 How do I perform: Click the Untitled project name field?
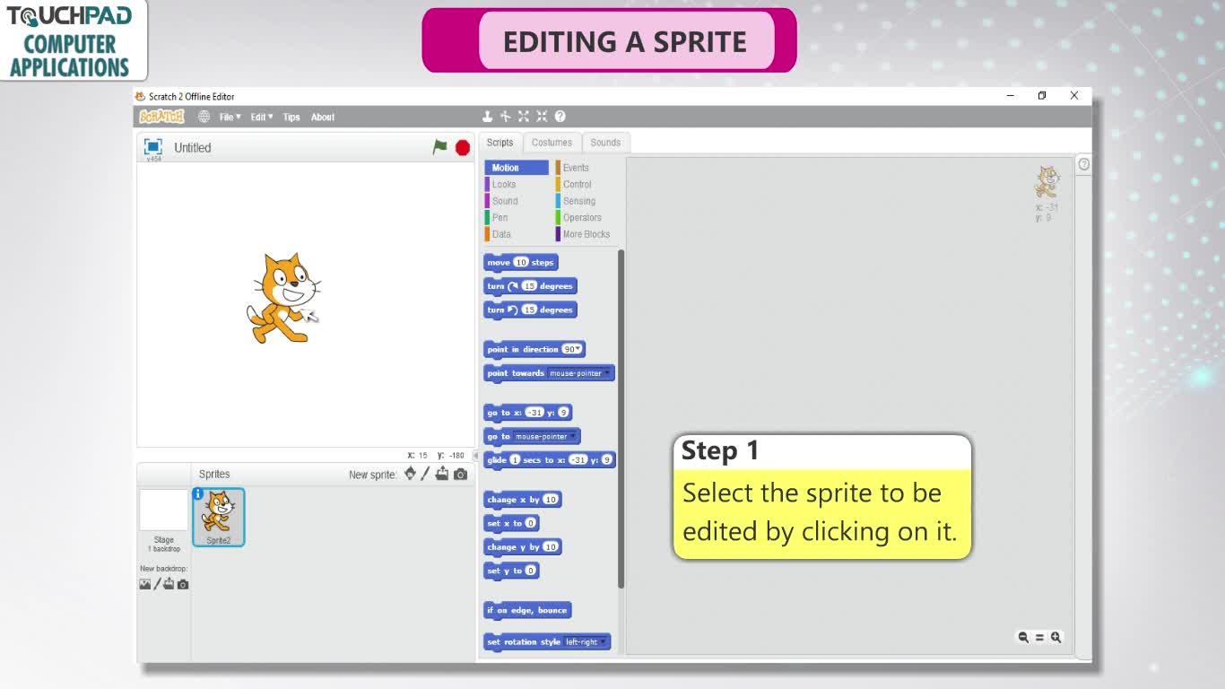point(193,148)
